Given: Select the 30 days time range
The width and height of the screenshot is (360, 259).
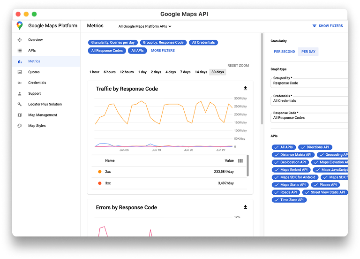Looking at the screenshot, I should pos(217,72).
